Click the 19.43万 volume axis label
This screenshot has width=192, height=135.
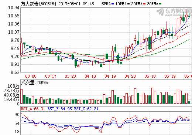(11, 99)
